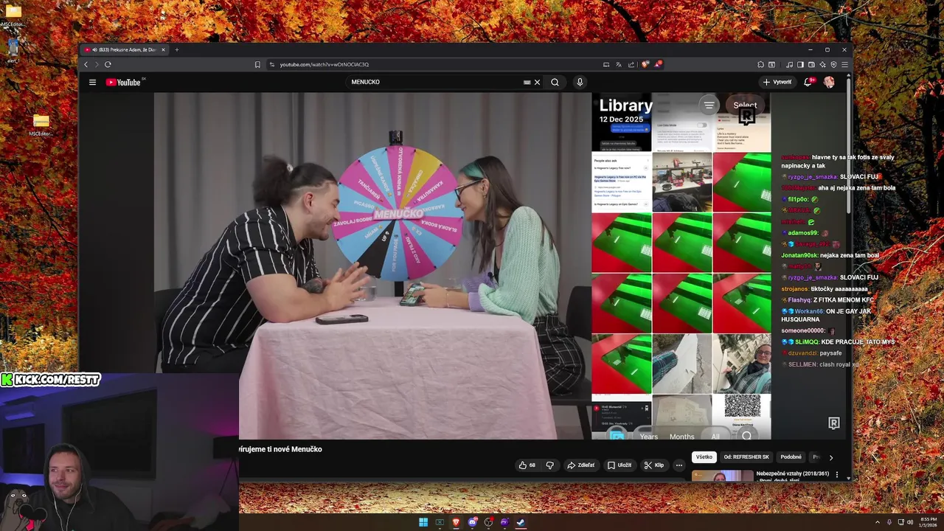Dislike the video with thumbs down
The image size is (944, 531).
[x=549, y=465]
